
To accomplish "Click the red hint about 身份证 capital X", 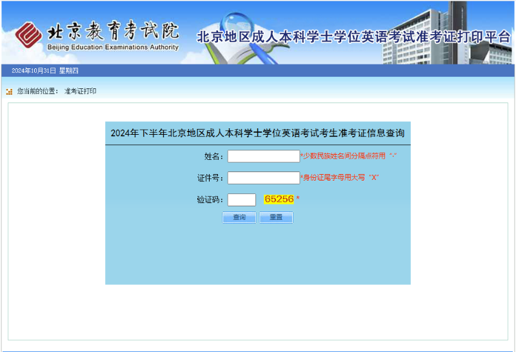I will (339, 178).
